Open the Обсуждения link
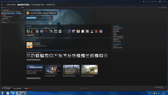The width and height of the screenshot is (168, 95). coord(116,31)
